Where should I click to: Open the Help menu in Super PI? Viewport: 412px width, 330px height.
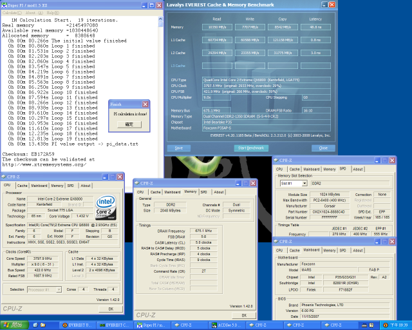(53, 13)
